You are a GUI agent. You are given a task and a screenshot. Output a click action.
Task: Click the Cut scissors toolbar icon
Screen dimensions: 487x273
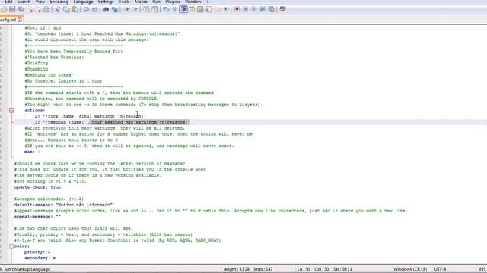click(58, 9)
